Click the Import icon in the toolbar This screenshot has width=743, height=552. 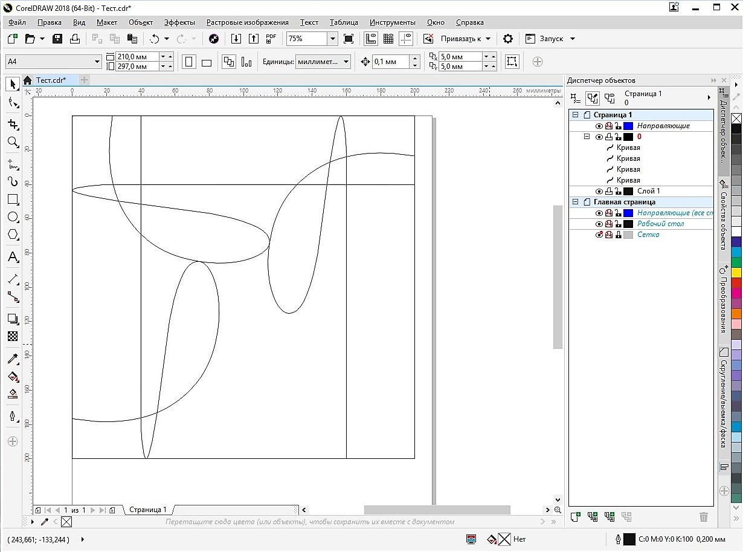(x=236, y=39)
